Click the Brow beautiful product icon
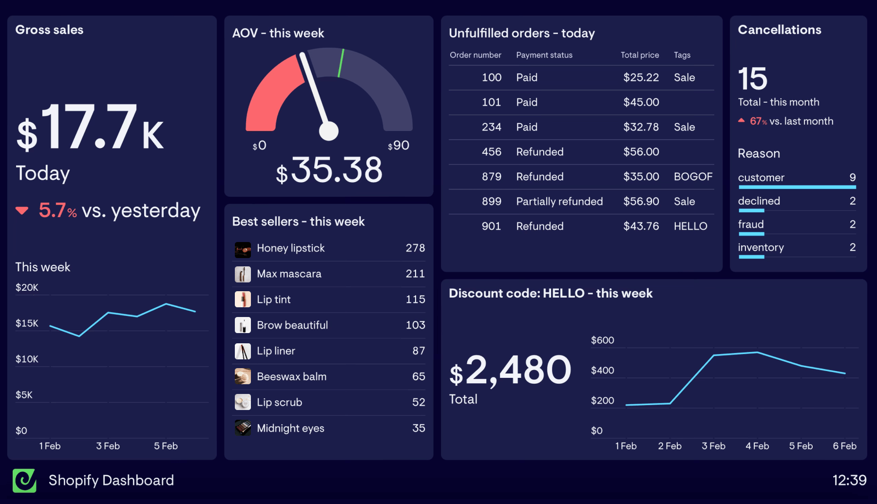This screenshot has height=504, width=877. [243, 325]
